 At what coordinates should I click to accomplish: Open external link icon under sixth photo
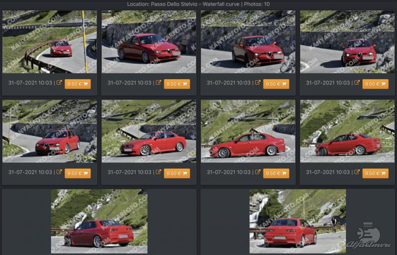158,172
